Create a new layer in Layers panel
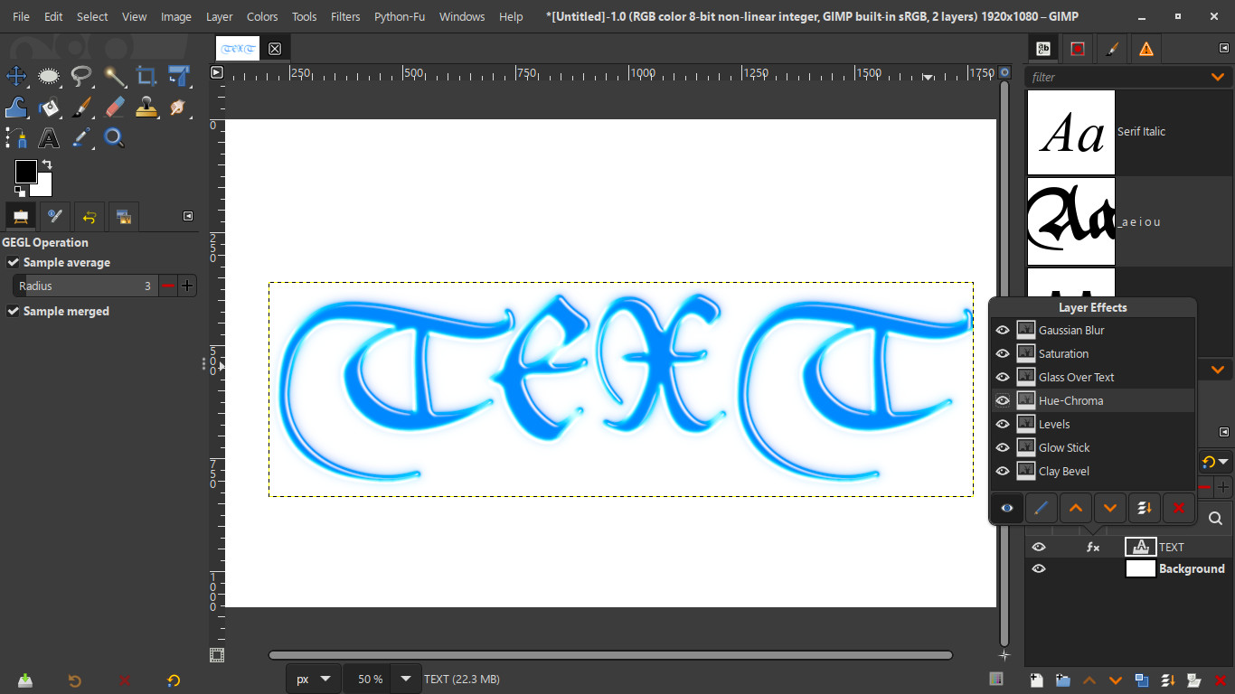The width and height of the screenshot is (1235, 694). (x=1037, y=680)
